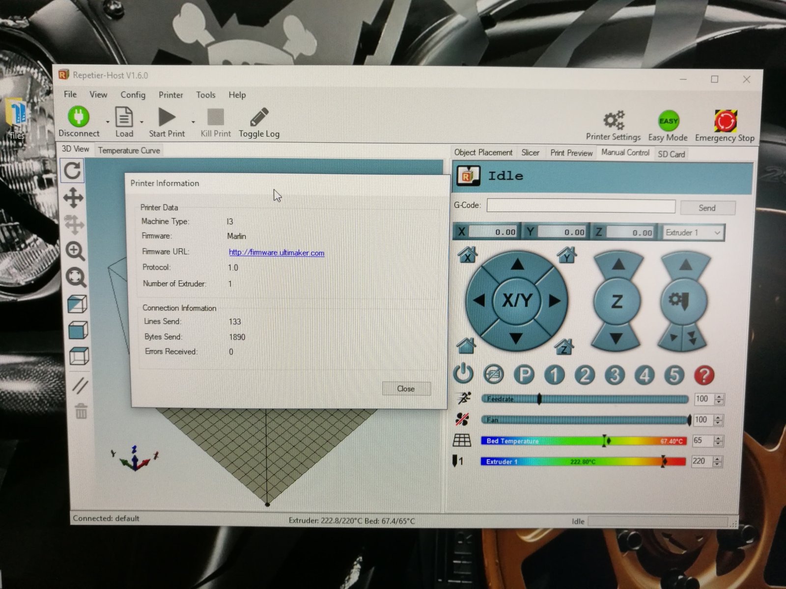Hit the Emergency Stop icon
Image resolution: width=786 pixels, height=589 pixels.
coord(725,121)
